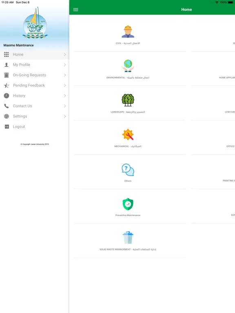Open On-Going Requests menu item
This screenshot has height=313, width=235.
(35, 75)
